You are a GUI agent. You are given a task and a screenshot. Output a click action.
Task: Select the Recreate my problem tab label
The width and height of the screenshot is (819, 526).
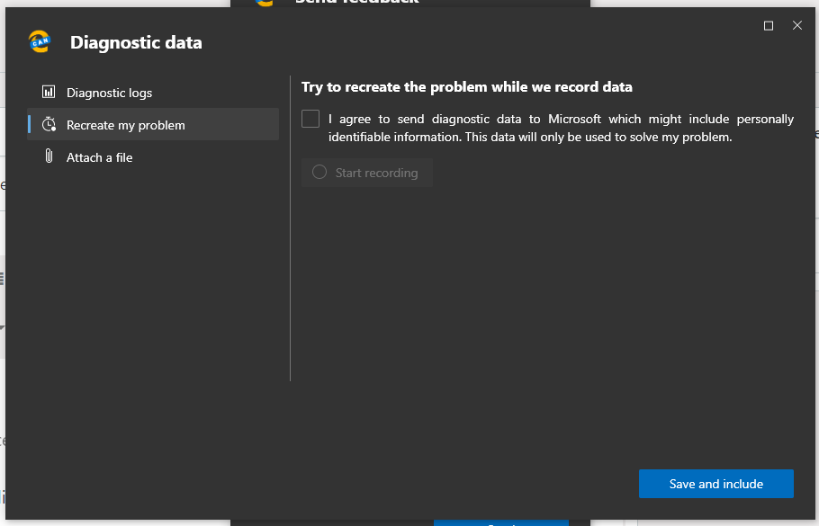[x=126, y=125]
